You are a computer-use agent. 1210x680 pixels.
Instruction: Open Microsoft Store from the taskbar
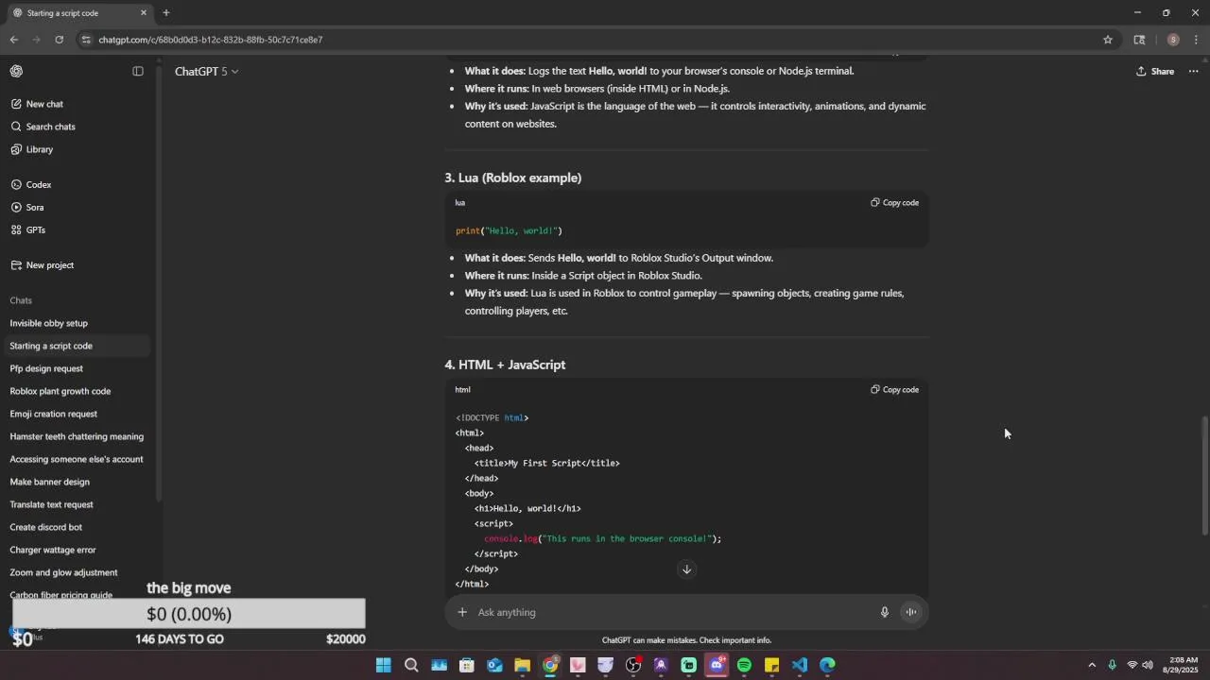(x=467, y=666)
